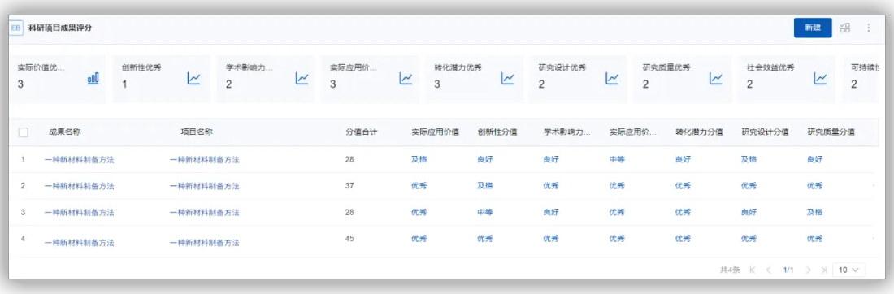Click bar chart icon on 实际价值优 card
894x294 pixels.
tap(93, 79)
